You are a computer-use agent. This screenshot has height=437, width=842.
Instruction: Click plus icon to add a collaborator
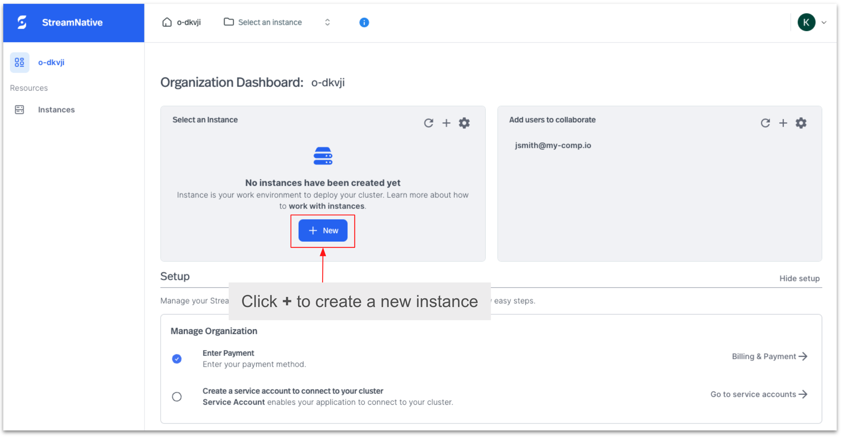coord(783,123)
